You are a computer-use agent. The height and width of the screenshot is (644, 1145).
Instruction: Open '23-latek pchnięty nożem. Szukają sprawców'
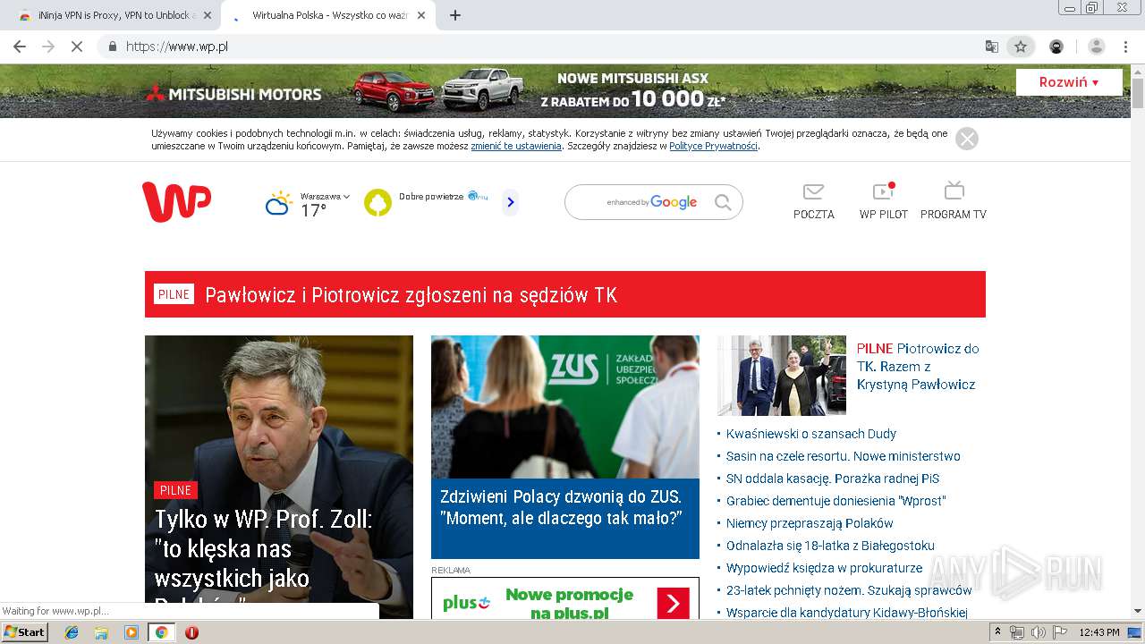[849, 590]
